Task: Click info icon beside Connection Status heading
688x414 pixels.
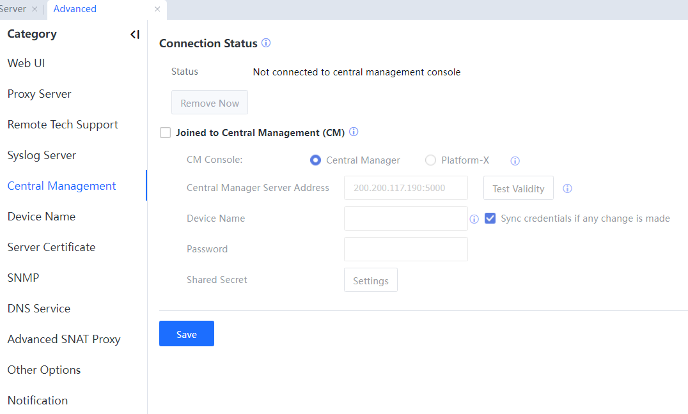Action: point(266,43)
